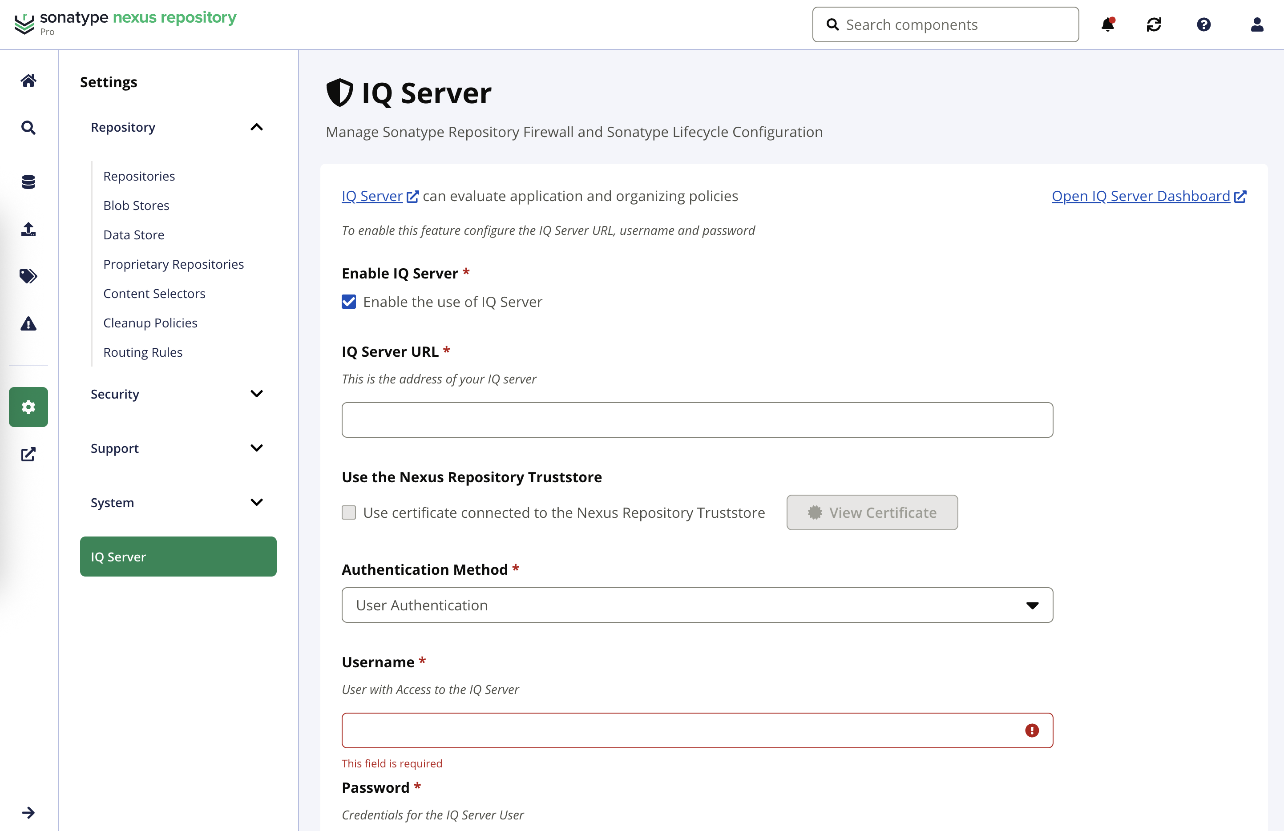
Task: Open the help question mark icon
Action: (1203, 24)
